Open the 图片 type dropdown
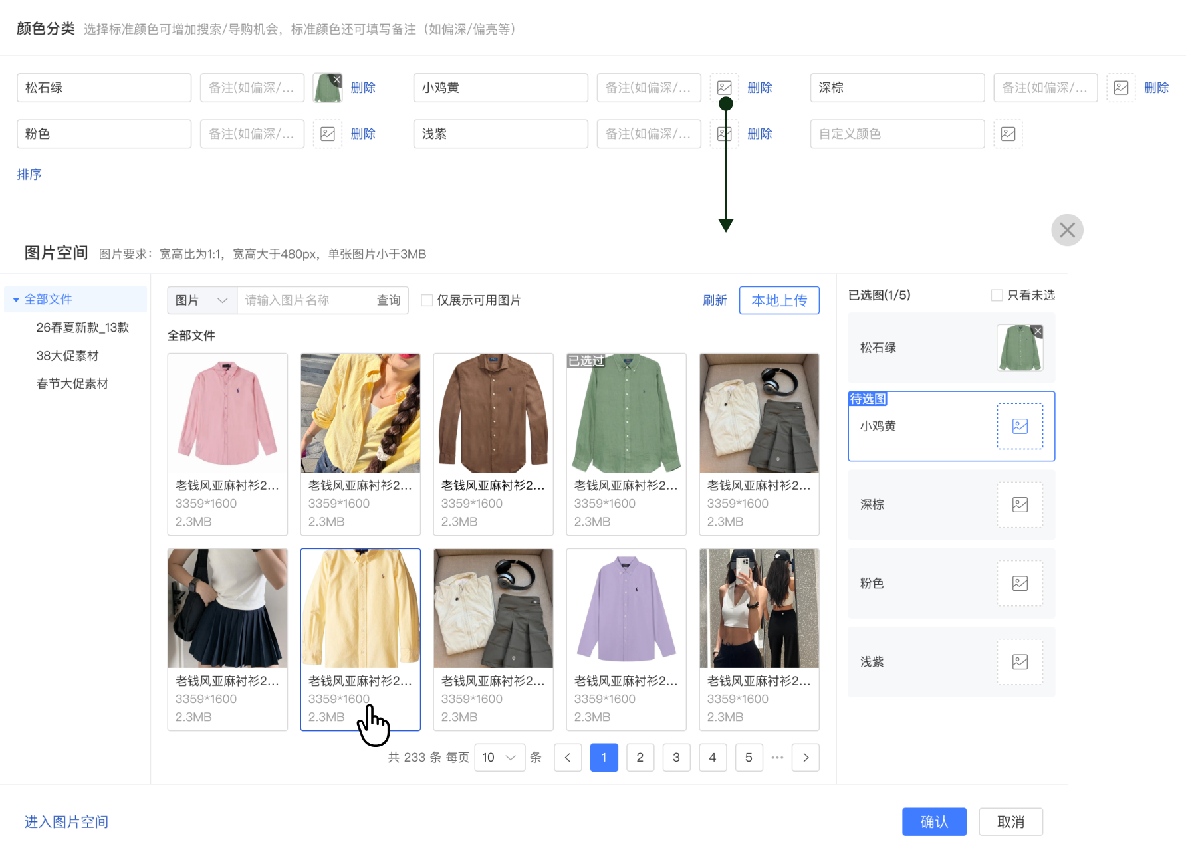The height and width of the screenshot is (860, 1186). (x=202, y=300)
